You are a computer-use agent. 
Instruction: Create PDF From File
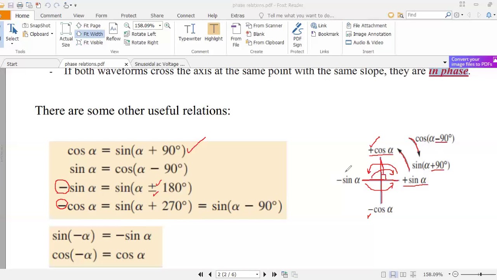tap(236, 35)
